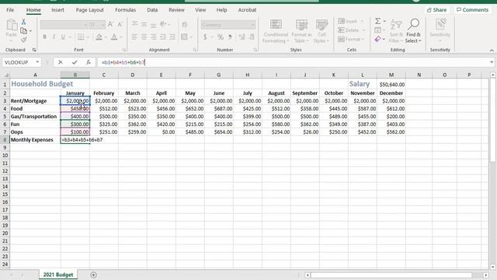The image size is (497, 280).
Task: Toggle Underline formatting
Action: (x=63, y=37)
